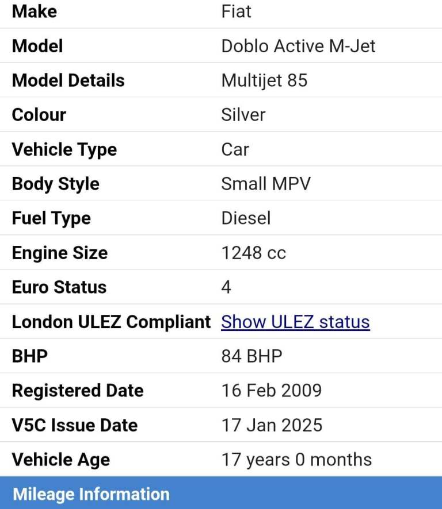Select the Engine Size row label
Screen dimensions: 442x509
point(60,253)
